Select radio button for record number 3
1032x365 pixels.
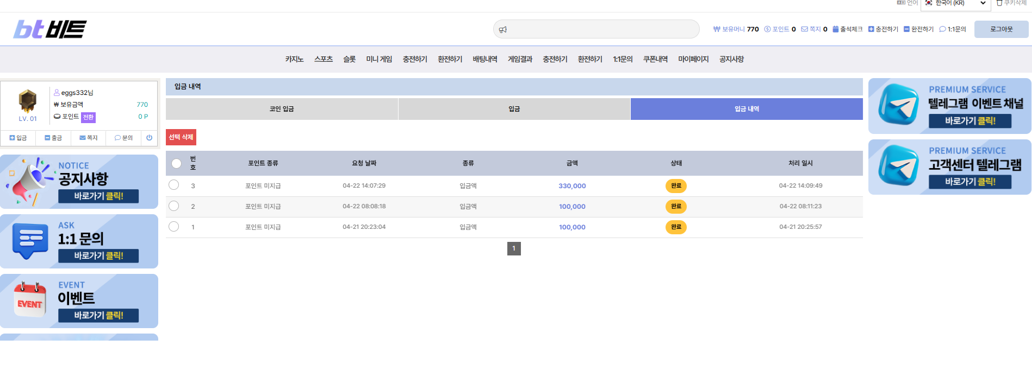pyautogui.click(x=174, y=185)
